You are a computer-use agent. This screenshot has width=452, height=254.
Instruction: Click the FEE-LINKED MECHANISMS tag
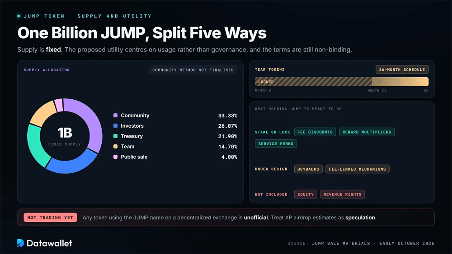(x=357, y=169)
